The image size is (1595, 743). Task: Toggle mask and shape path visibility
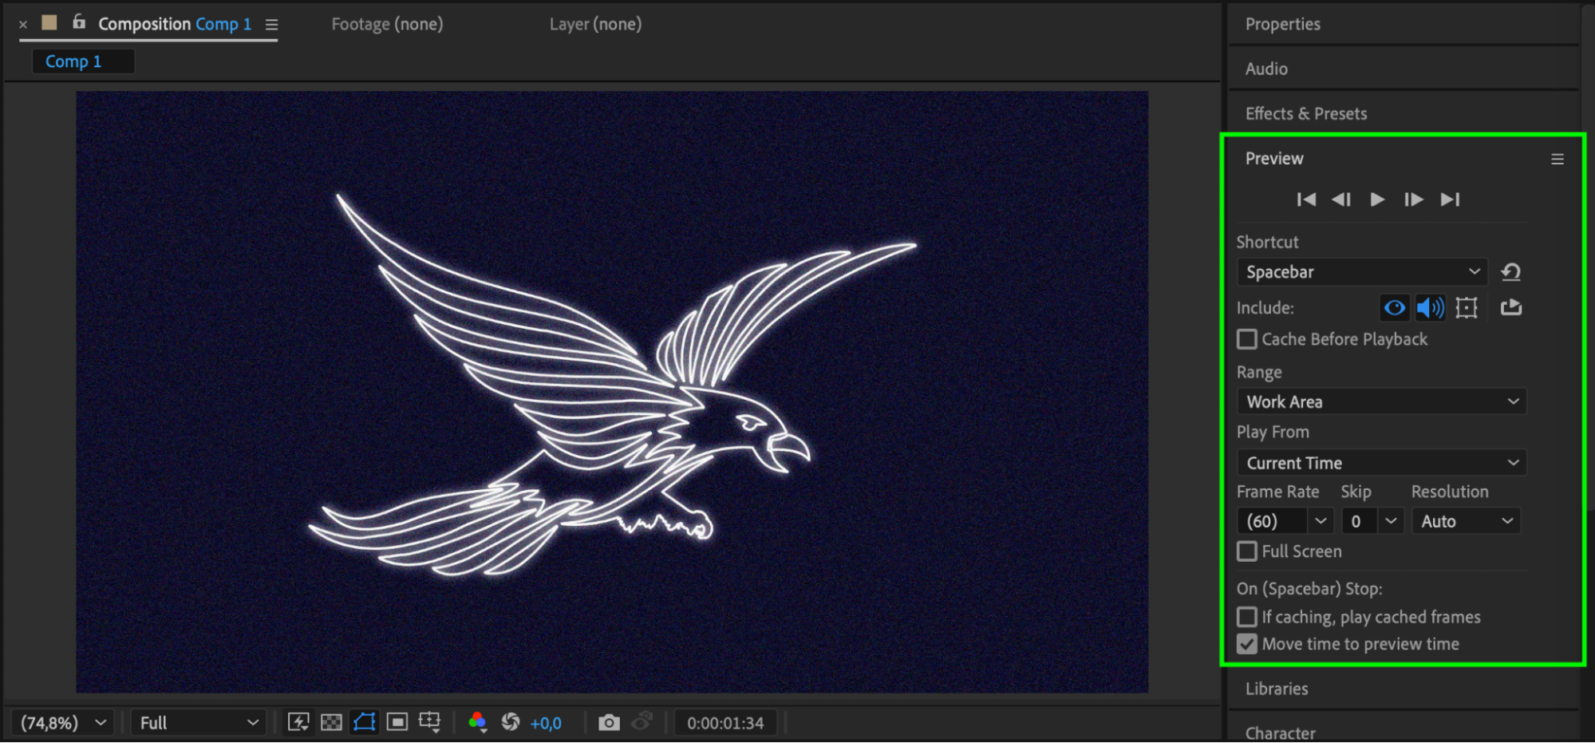coord(364,723)
